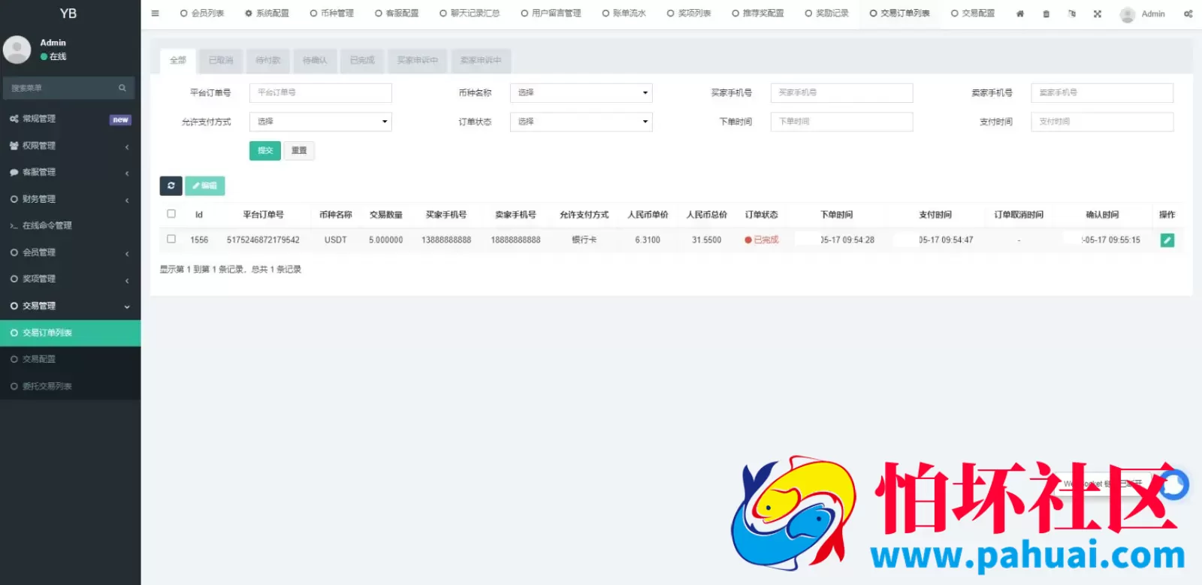
Task: Focus the 买家手机号 input field
Action: coord(841,92)
